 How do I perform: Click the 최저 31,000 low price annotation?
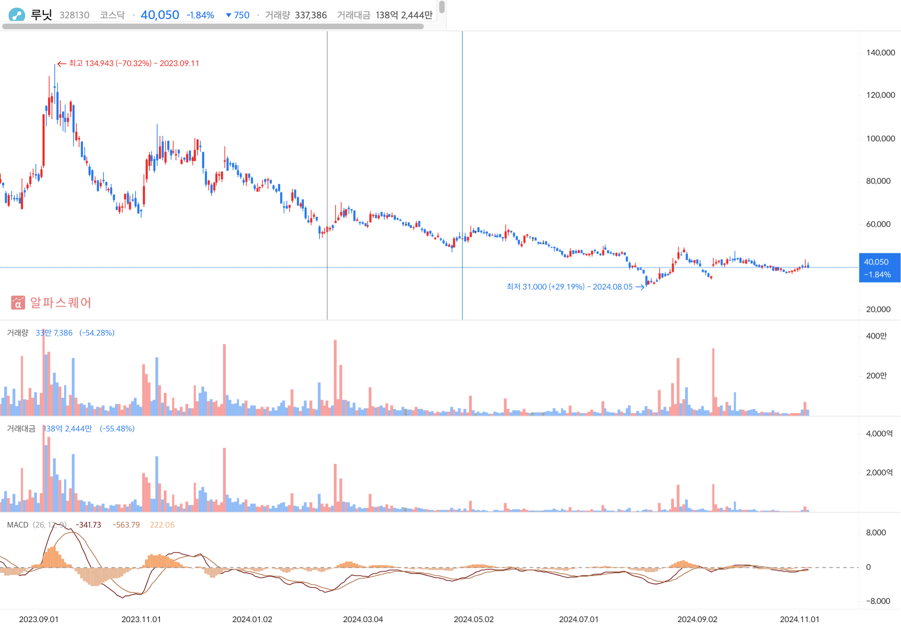(575, 287)
